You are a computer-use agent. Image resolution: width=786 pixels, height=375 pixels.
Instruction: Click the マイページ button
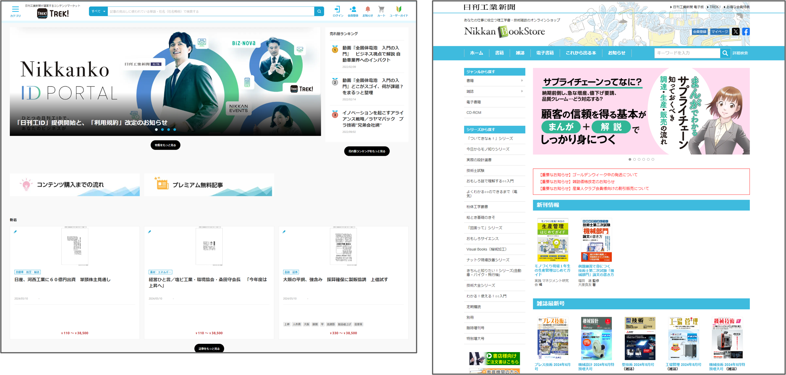pos(719,32)
